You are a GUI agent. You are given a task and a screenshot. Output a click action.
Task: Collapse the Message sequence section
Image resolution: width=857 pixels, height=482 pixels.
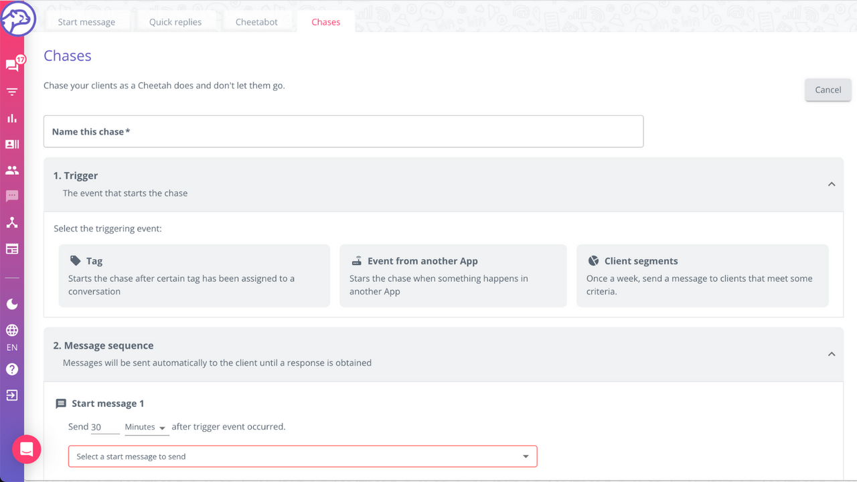[832, 353]
